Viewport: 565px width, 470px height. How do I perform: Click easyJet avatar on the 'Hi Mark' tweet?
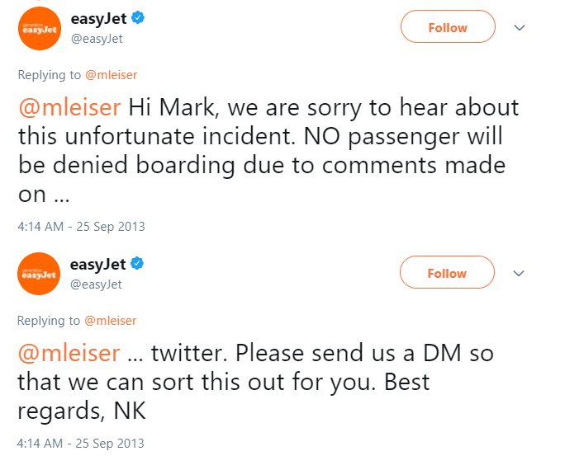(x=40, y=27)
